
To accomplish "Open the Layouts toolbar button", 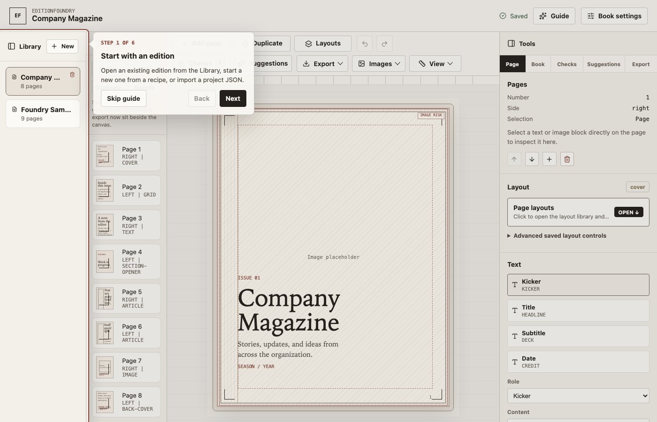I will (322, 44).
